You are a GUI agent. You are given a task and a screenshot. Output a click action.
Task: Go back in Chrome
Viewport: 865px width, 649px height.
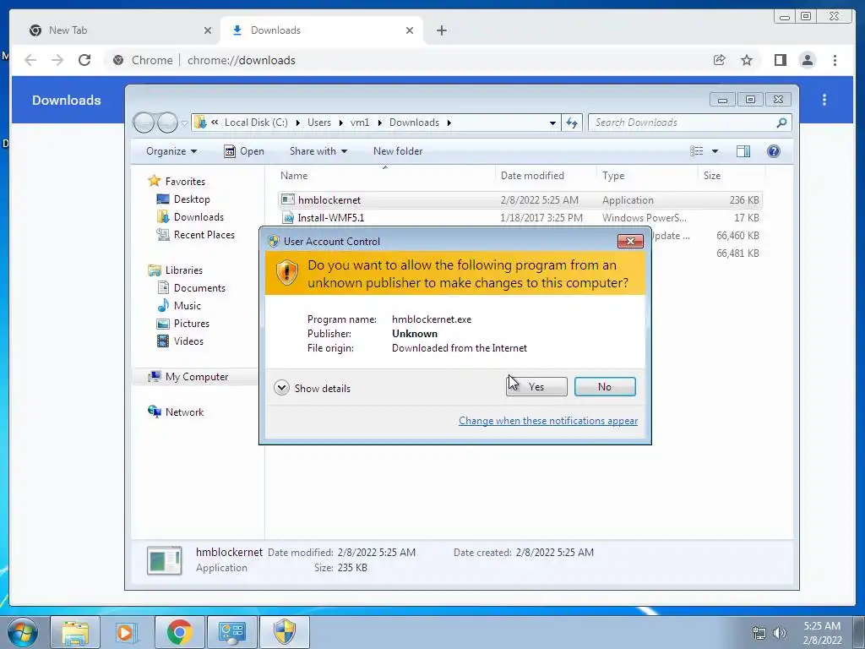point(30,60)
